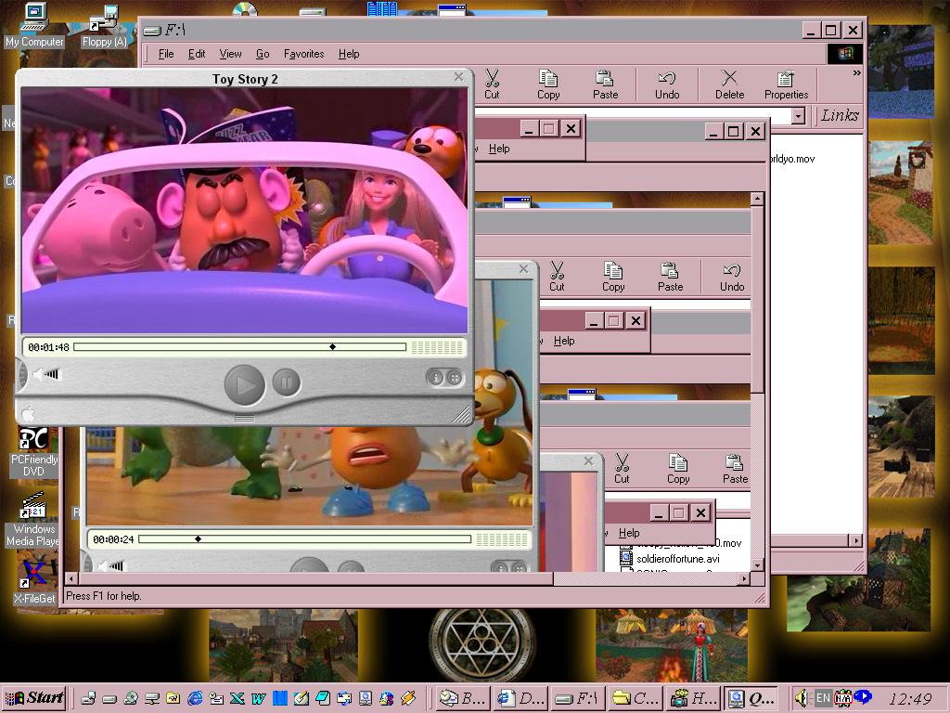Viewport: 950px width, 713px height.
Task: Switch to the B... taskbar button
Action: pos(462,698)
